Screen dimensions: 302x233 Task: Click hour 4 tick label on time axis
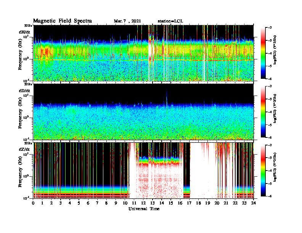pyautogui.click(x=70, y=203)
